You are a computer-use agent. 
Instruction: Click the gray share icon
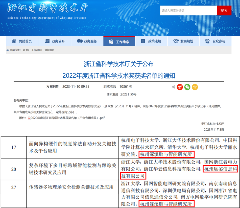173,87
